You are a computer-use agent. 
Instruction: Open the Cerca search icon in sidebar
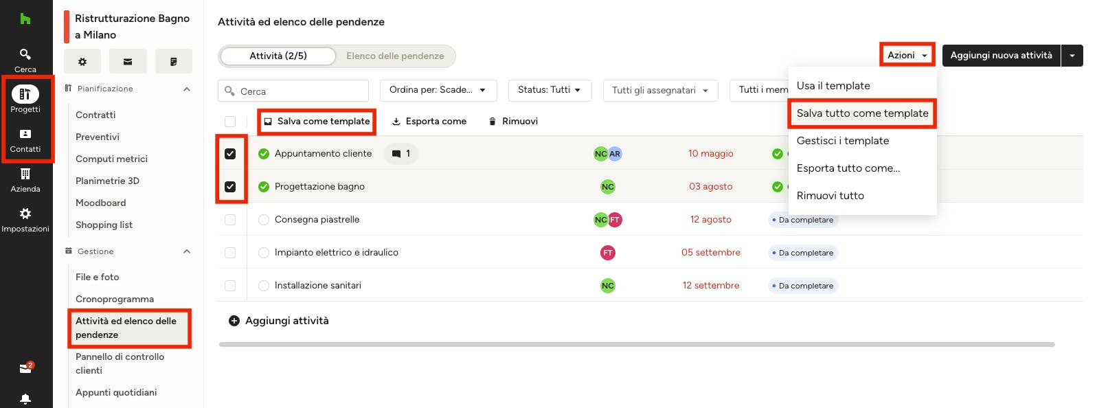pos(25,54)
